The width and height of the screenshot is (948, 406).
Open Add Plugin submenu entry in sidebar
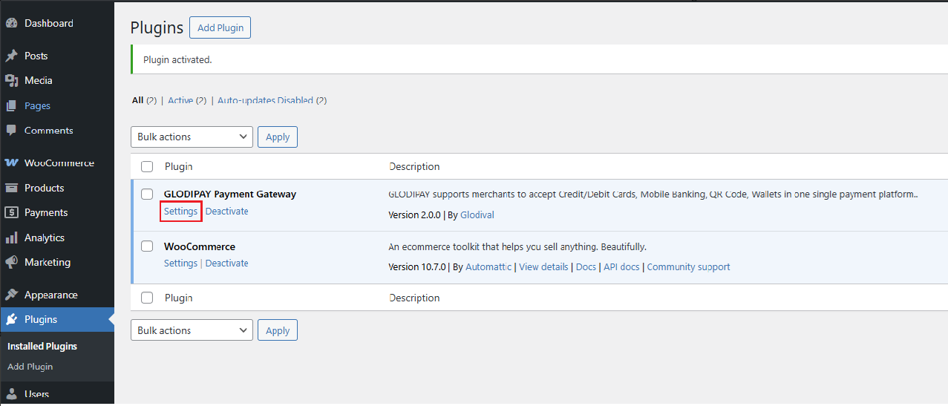click(x=30, y=367)
